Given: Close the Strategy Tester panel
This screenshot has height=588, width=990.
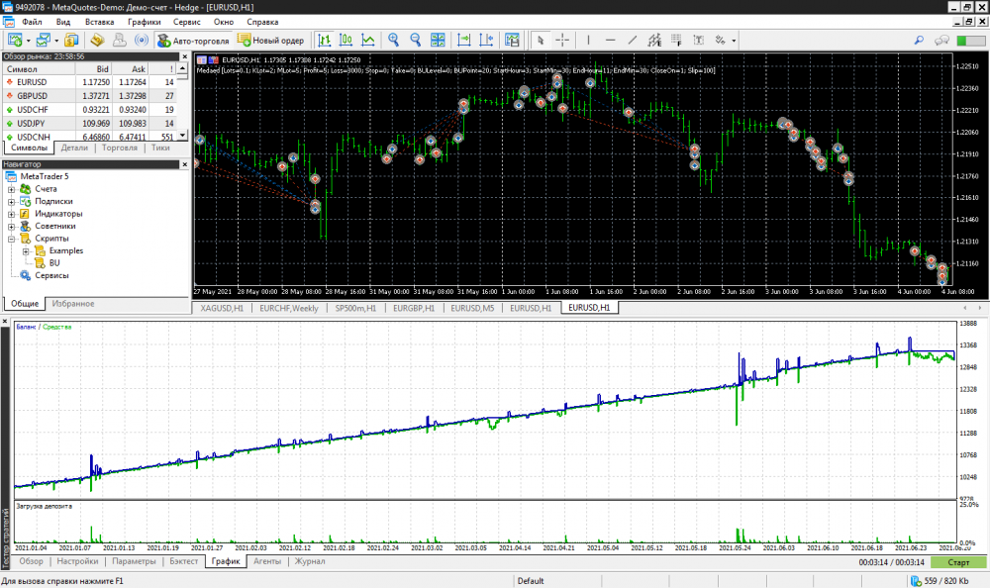Looking at the screenshot, I should [5, 322].
